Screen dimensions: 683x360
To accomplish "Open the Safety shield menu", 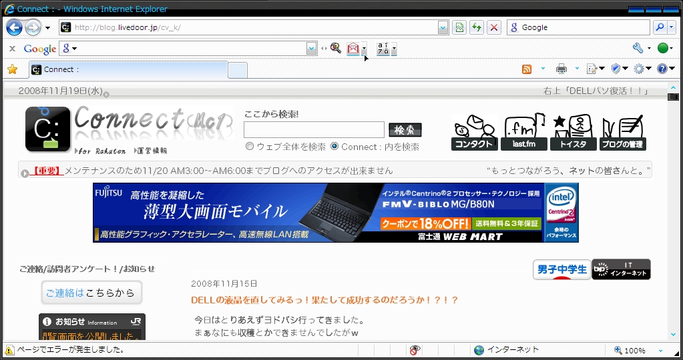I will [620, 69].
